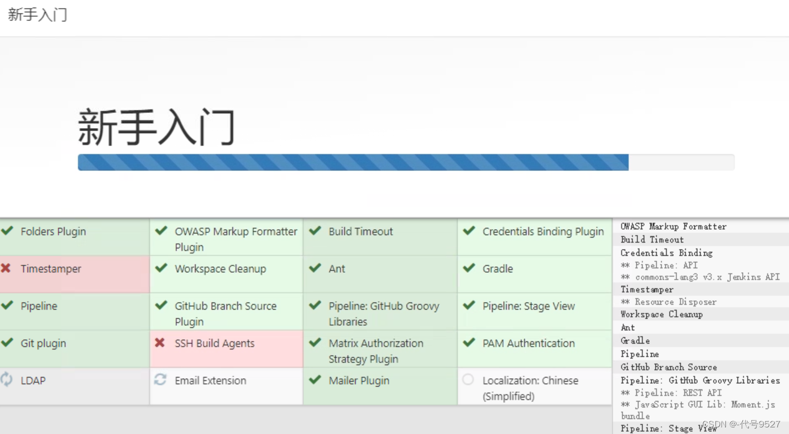Click Pipeline: GitHub Groovy Libraries log entry
Screen dimensions: 789x434
700,380
